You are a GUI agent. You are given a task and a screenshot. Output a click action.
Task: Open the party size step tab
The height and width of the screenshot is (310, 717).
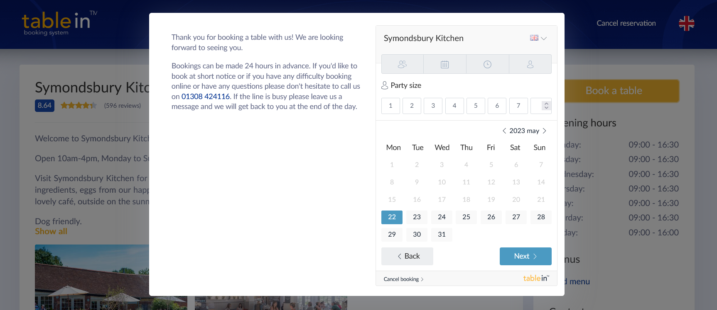click(403, 64)
